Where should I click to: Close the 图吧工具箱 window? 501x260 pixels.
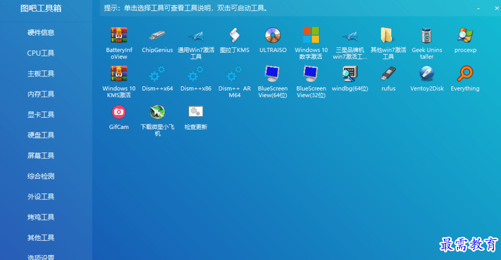point(497,8)
